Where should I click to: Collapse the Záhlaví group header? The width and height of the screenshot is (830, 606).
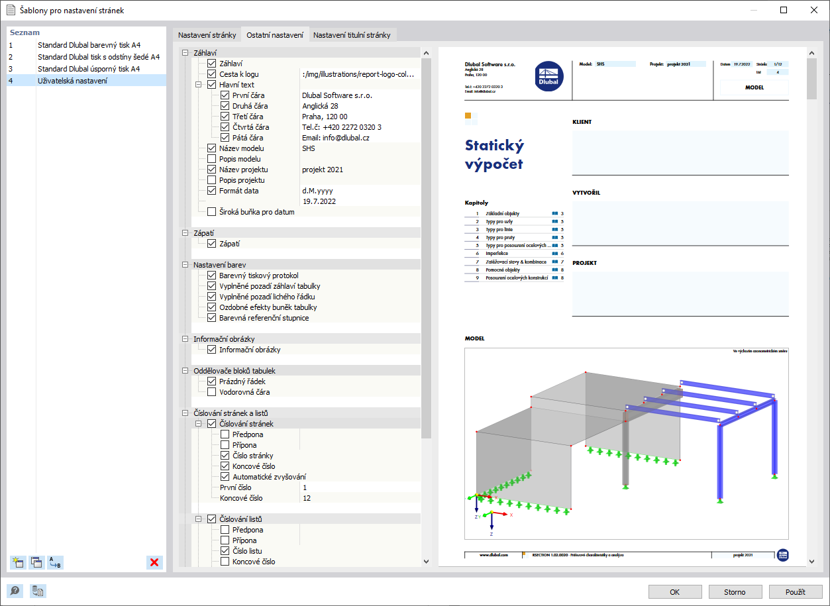point(185,53)
